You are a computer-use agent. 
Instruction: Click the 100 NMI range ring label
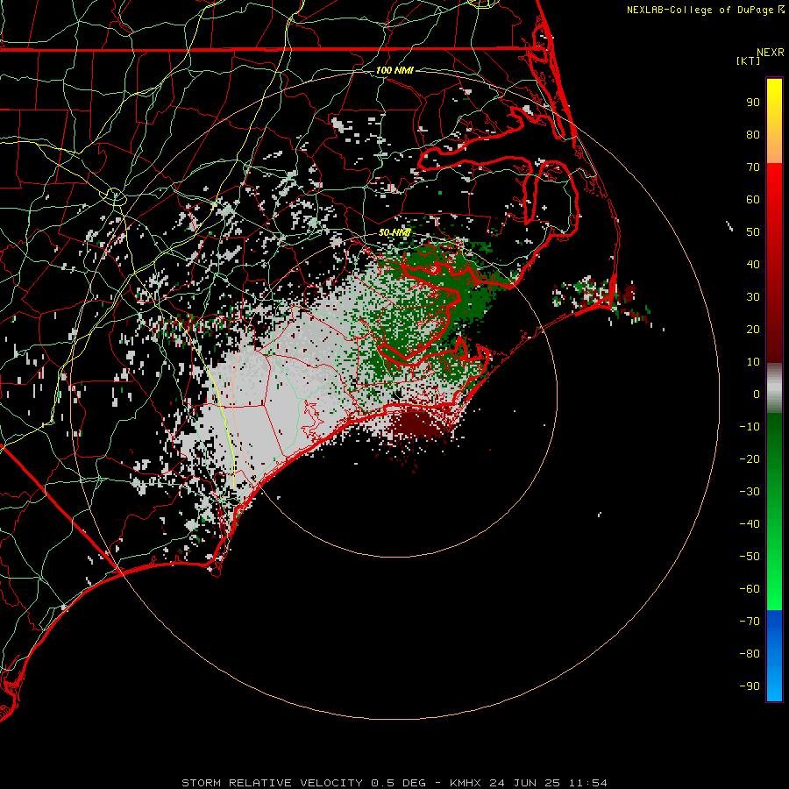pos(394,70)
